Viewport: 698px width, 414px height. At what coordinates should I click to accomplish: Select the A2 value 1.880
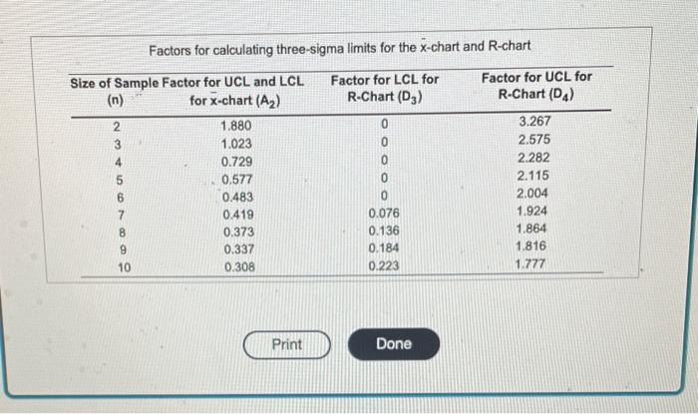236,126
